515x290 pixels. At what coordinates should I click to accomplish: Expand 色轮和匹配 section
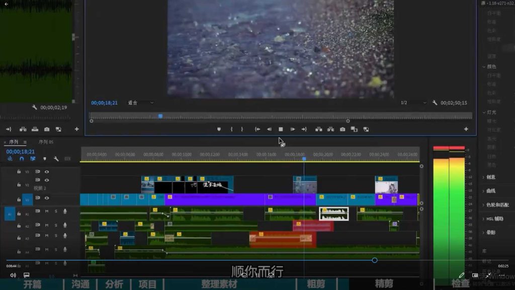(483, 205)
